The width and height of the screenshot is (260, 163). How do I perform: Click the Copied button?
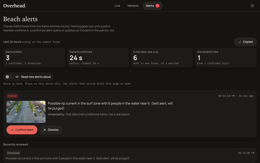pos(245,42)
